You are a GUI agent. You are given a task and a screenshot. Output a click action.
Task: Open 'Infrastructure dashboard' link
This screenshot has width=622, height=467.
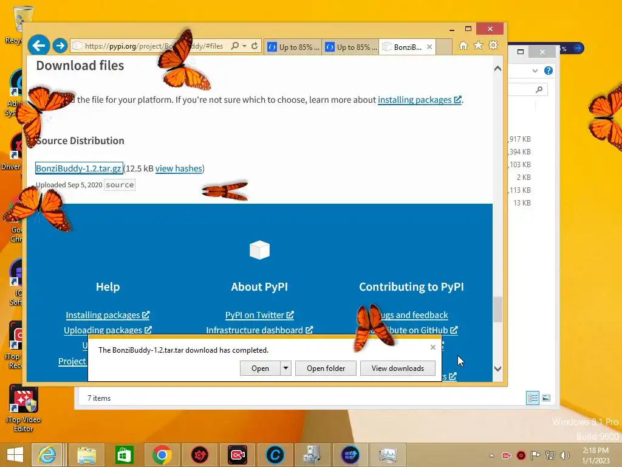click(259, 330)
